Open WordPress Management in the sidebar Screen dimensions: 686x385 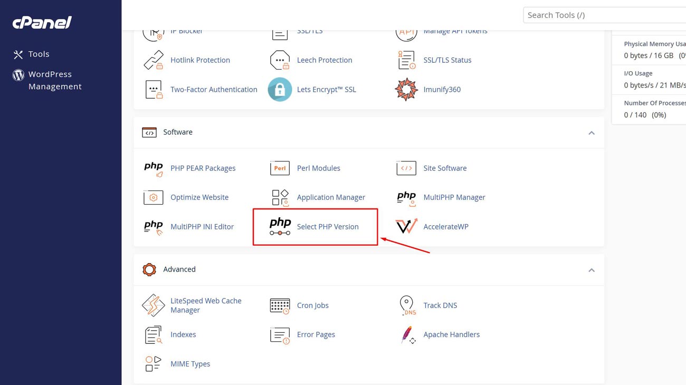pyautogui.click(x=54, y=80)
